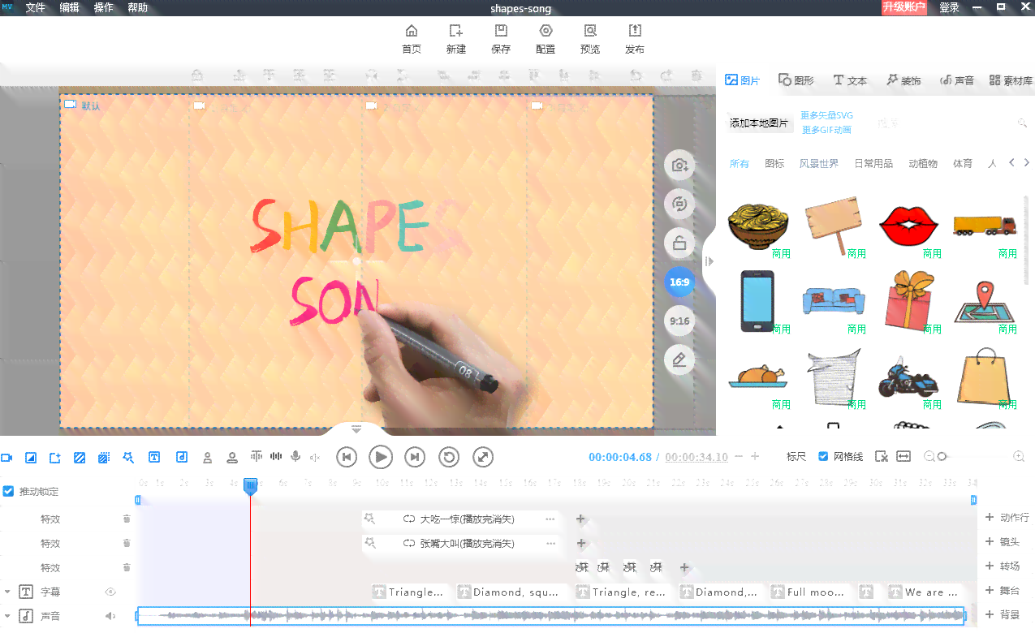Open the 操作 menu
1035x633 pixels.
click(104, 8)
